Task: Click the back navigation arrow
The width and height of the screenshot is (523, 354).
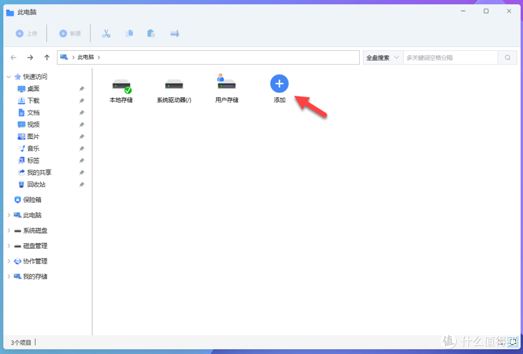Action: 13,57
